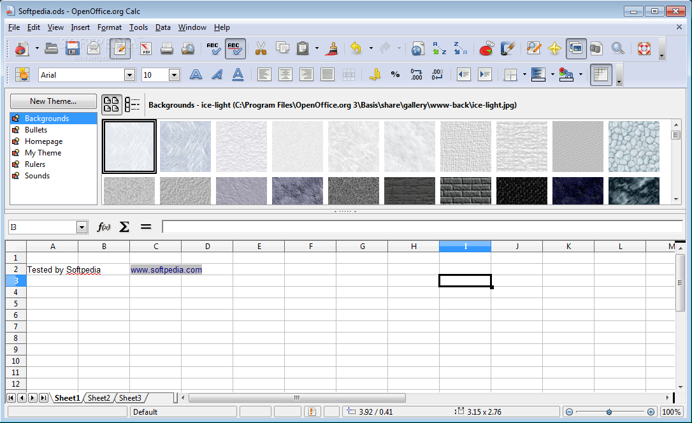Show Draw Functions
Screen dimensions: 692x423
point(507,48)
